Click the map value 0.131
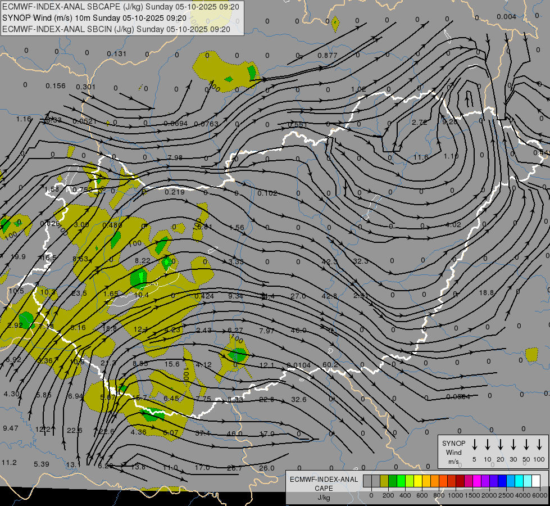The height and width of the screenshot is (506, 550). pos(116,54)
